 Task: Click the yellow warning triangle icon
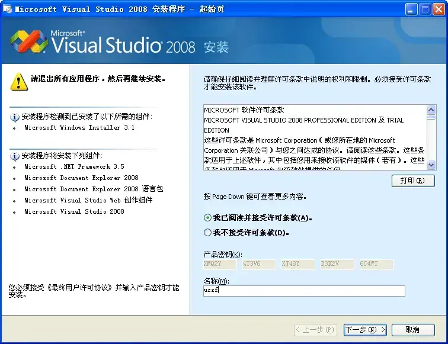click(x=19, y=82)
